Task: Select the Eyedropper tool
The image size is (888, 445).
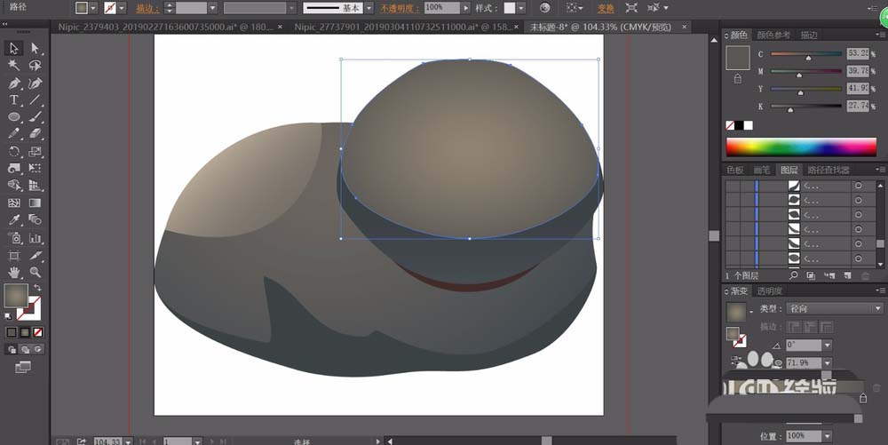Action: 14,219
